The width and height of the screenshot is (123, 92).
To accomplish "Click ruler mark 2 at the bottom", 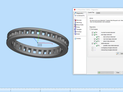I will [x=40, y=91].
